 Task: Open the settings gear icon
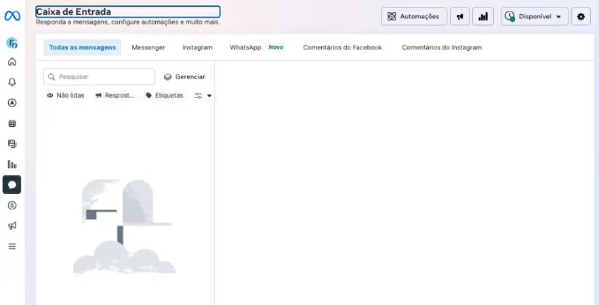tap(581, 16)
